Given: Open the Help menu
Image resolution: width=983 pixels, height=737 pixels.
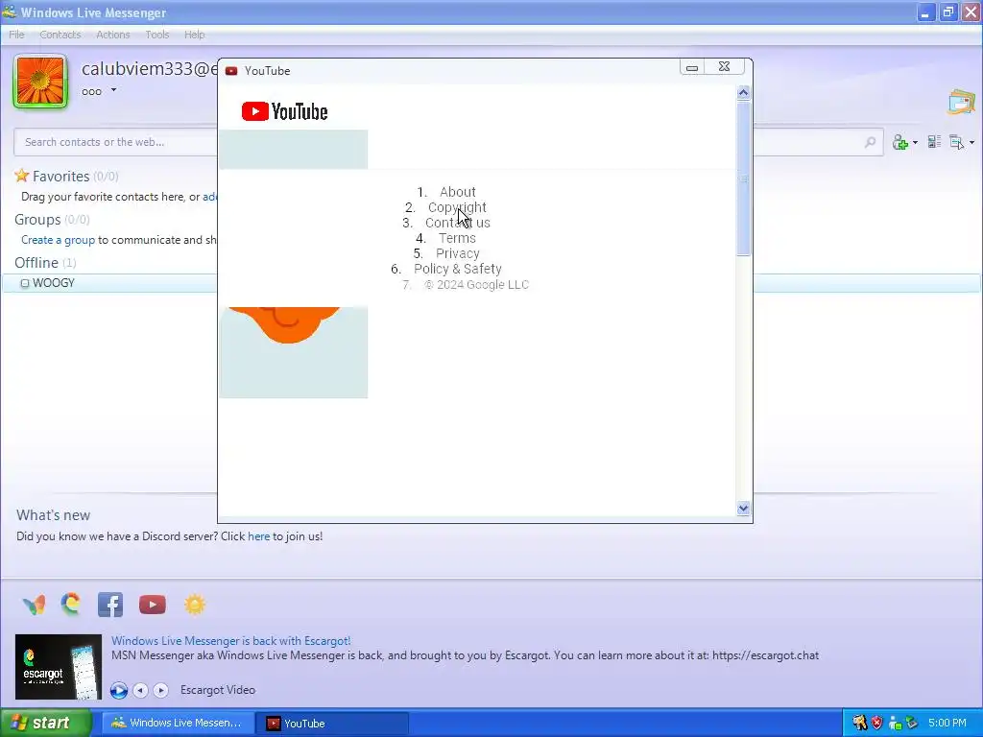Looking at the screenshot, I should tap(194, 35).
